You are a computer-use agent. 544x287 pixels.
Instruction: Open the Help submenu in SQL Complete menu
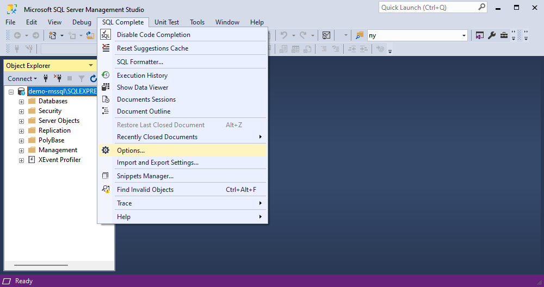[182, 217]
